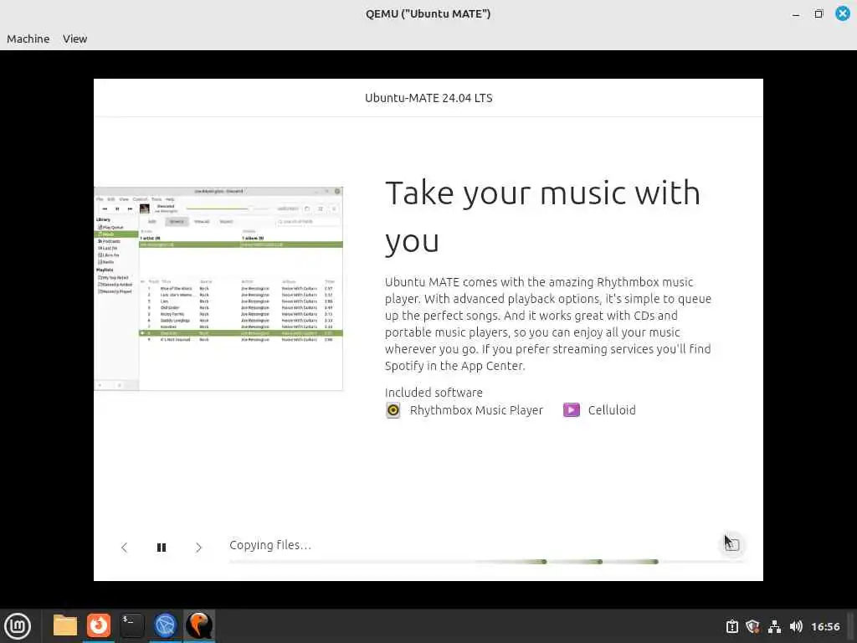Open the volume control tray icon
The height and width of the screenshot is (643, 857).
coord(796,626)
